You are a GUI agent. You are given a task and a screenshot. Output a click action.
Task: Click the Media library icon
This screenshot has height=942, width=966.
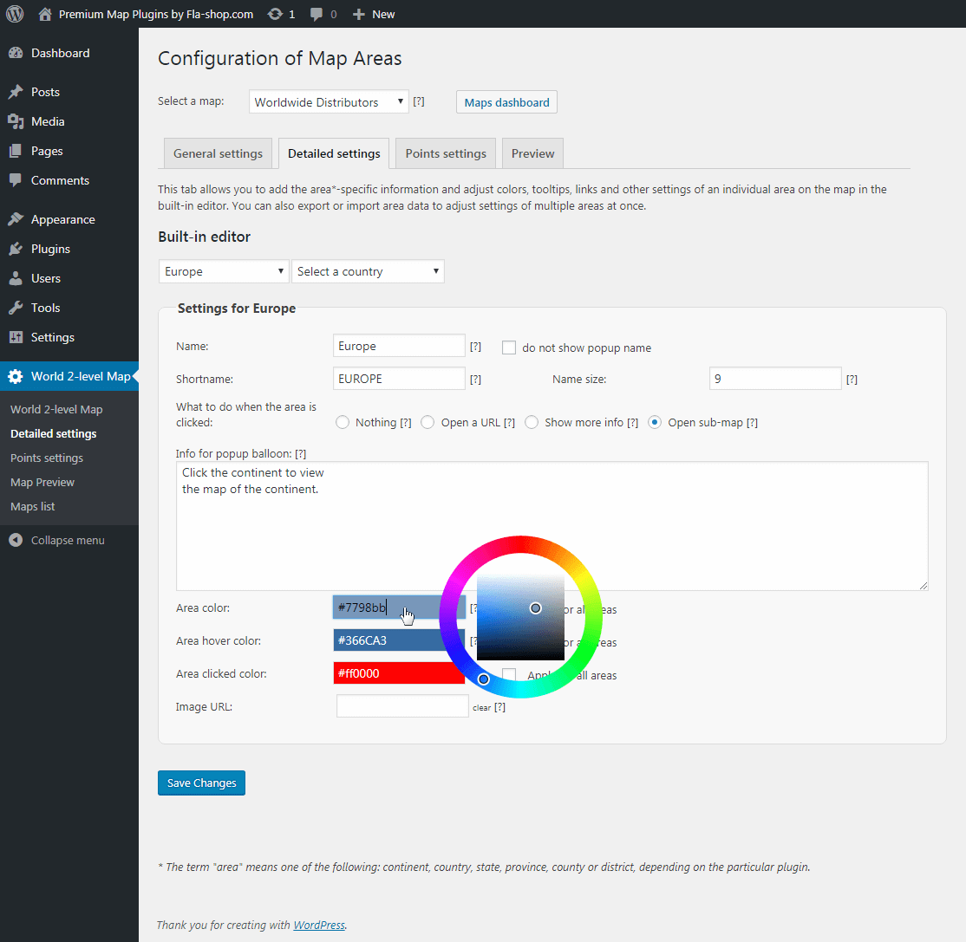point(16,121)
